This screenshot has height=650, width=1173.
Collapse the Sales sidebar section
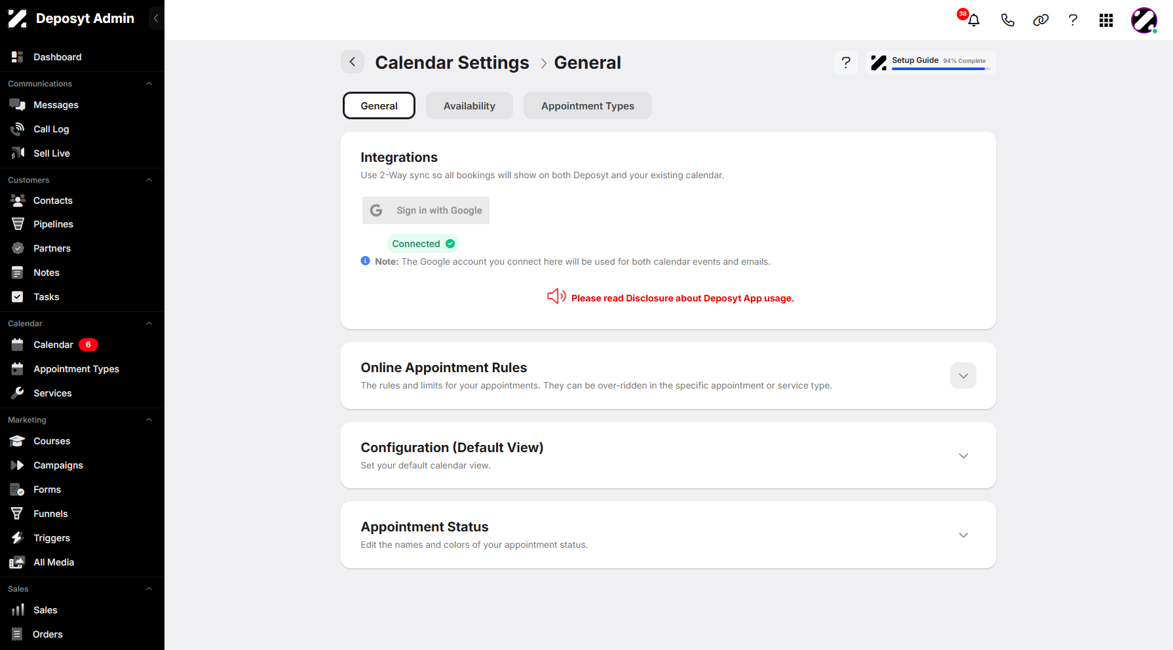tap(149, 589)
